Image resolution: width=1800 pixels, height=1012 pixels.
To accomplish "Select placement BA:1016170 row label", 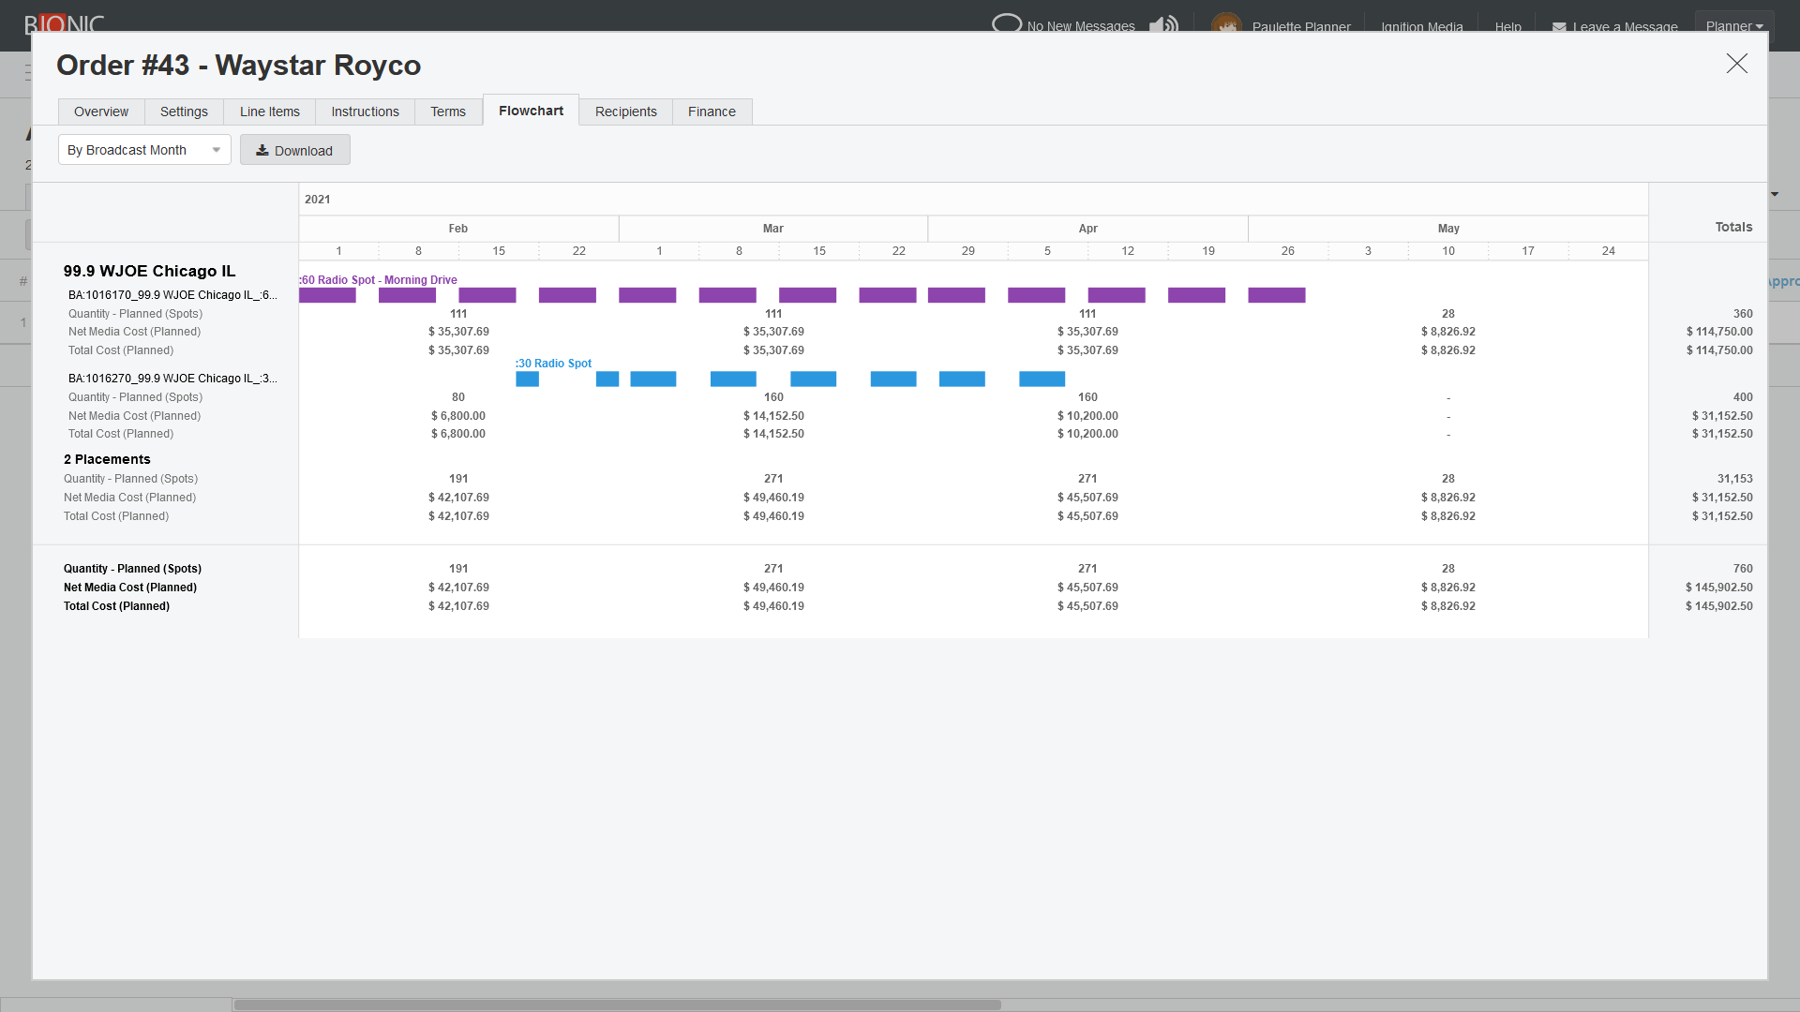I will point(172,295).
